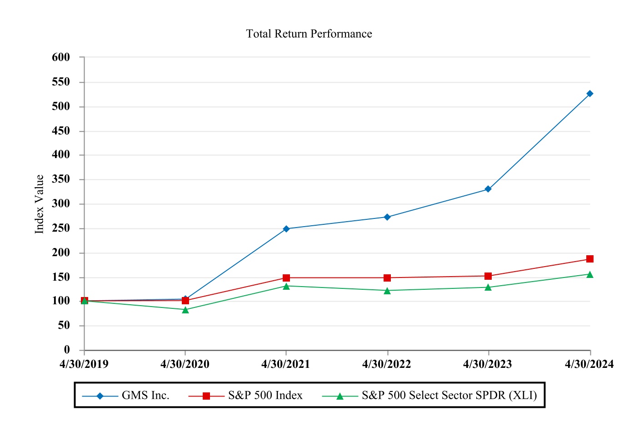Screen dimensions: 619x436
Task: Select GMS Inc. data point at 4/30/2023
Action: [x=488, y=189]
